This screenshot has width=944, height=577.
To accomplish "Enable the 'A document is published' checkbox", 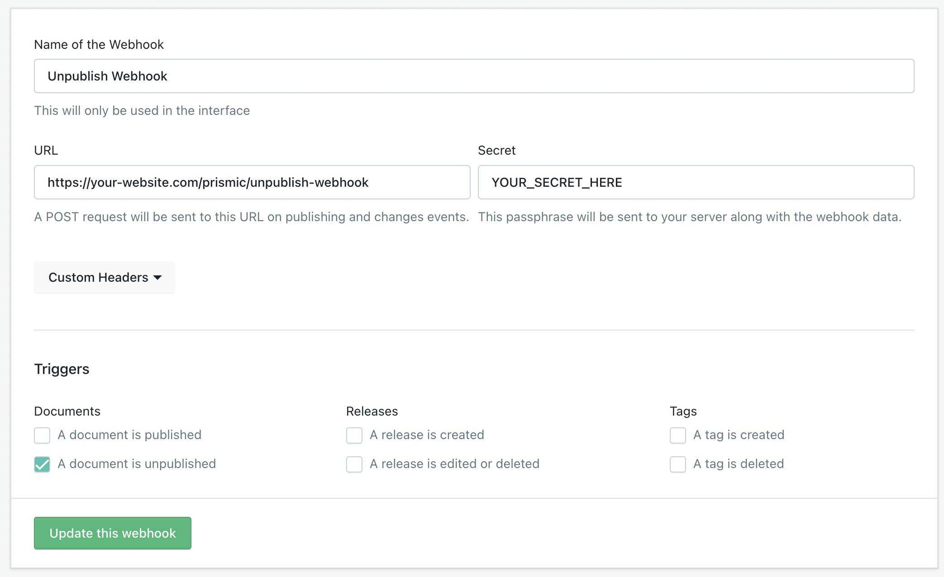I will pos(42,435).
